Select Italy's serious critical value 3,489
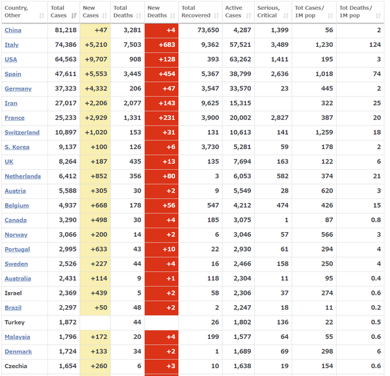 pyautogui.click(x=279, y=45)
